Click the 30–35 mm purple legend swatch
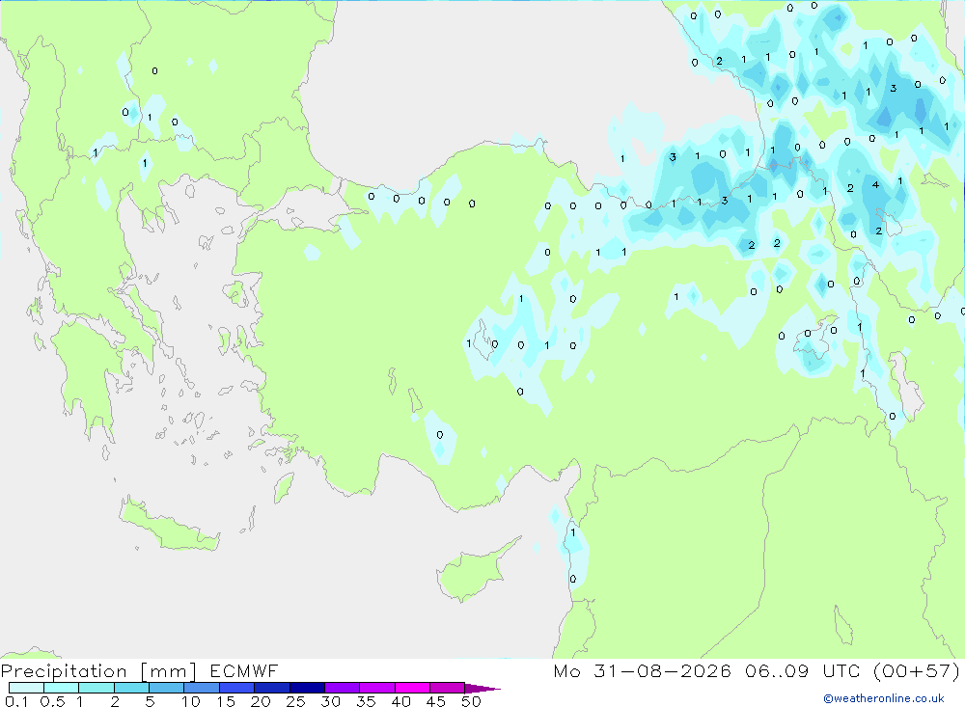 coord(342,688)
